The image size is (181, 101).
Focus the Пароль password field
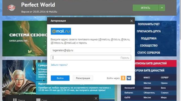pyautogui.click(x=91, y=58)
